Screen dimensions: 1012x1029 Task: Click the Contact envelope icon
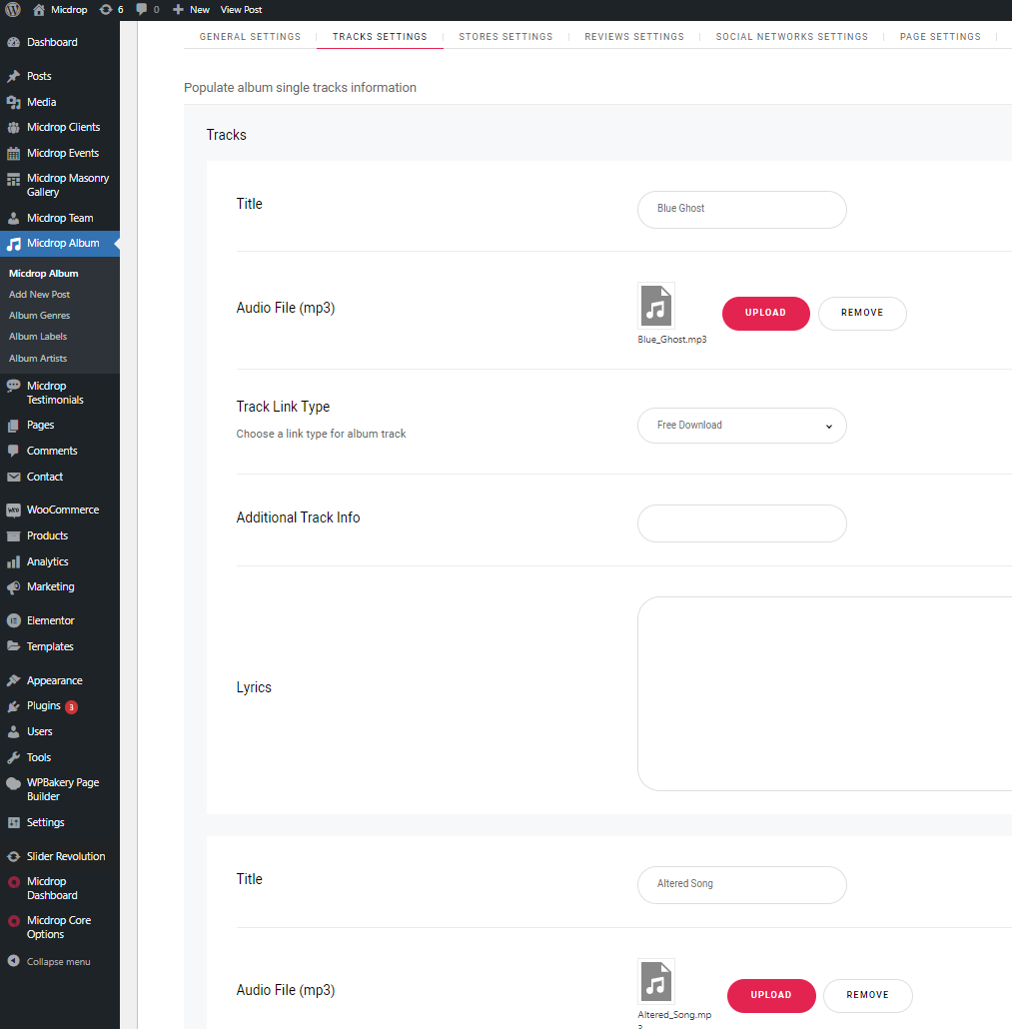(x=14, y=478)
